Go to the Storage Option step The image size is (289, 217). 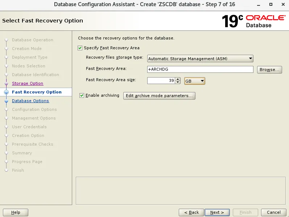[28, 83]
